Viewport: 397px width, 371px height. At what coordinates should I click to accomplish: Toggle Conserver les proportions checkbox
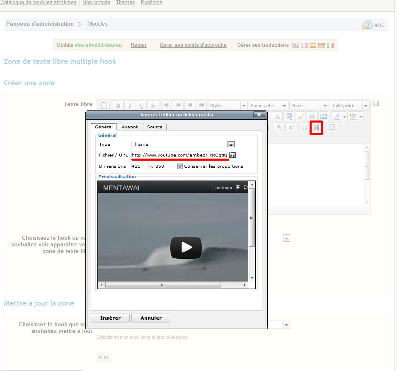point(180,166)
